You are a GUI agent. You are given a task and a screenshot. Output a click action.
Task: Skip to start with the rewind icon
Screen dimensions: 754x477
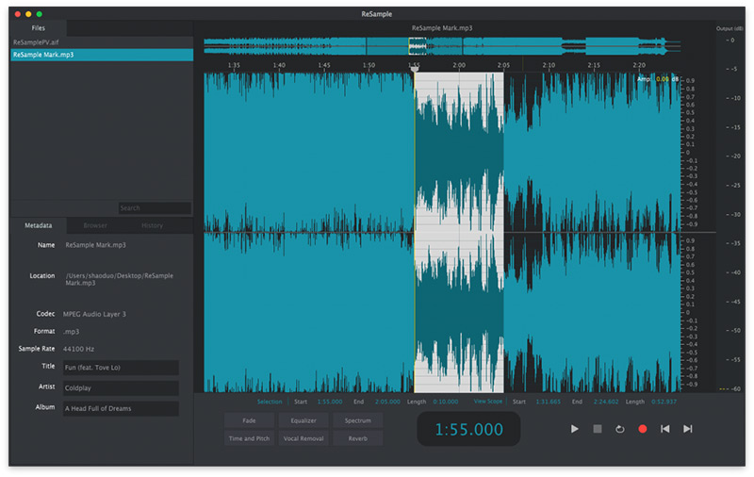click(x=665, y=429)
